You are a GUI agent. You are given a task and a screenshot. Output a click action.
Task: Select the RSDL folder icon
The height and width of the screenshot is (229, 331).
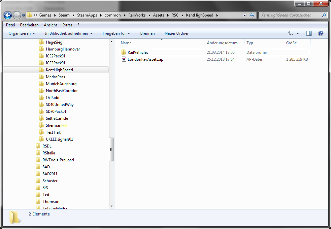point(38,146)
